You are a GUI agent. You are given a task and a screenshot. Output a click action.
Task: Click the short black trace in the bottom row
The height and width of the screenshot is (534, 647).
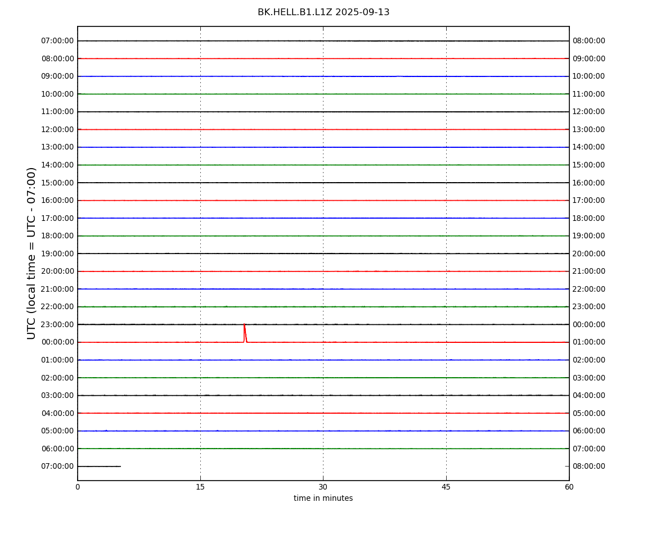(100, 467)
